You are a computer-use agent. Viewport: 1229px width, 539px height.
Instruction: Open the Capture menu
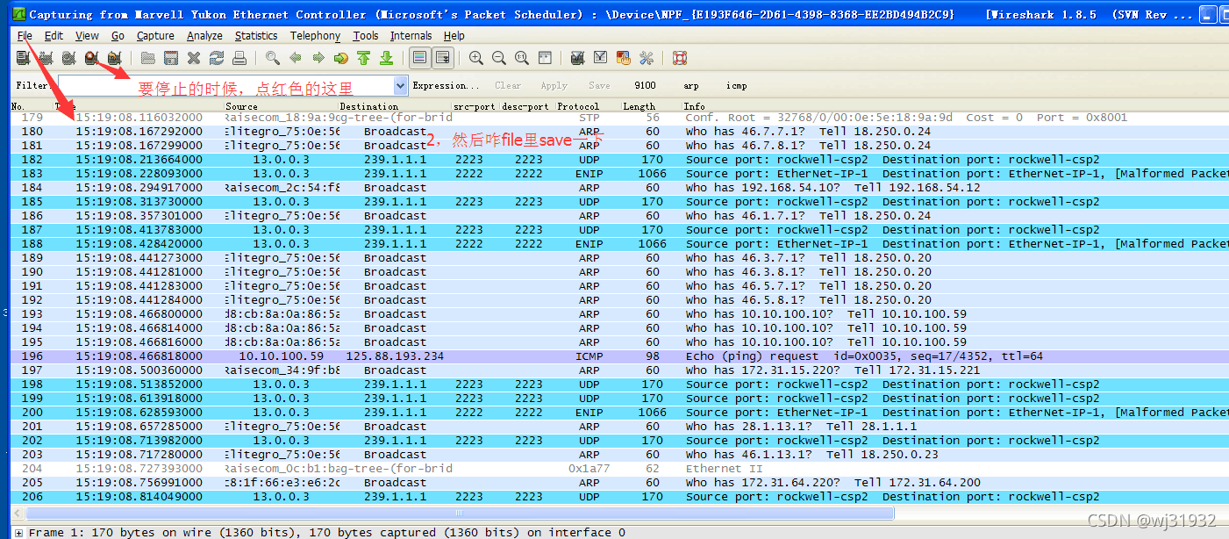[155, 36]
